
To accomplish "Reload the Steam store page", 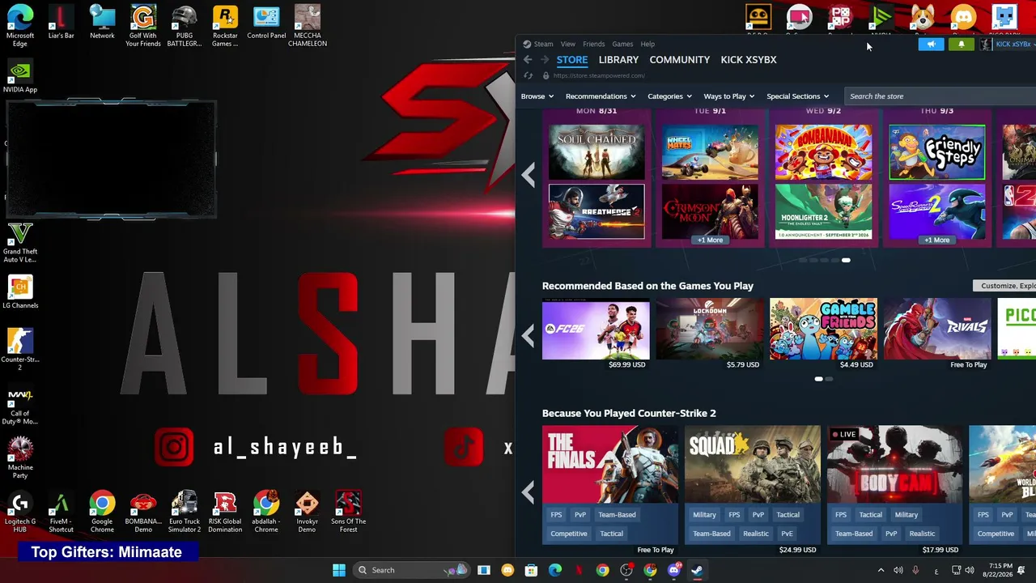I will tap(528, 76).
